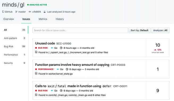Image resolution: width=174 pixels, height=101 pixels.
Task: Open the Metrics tab
Action: point(43,19)
